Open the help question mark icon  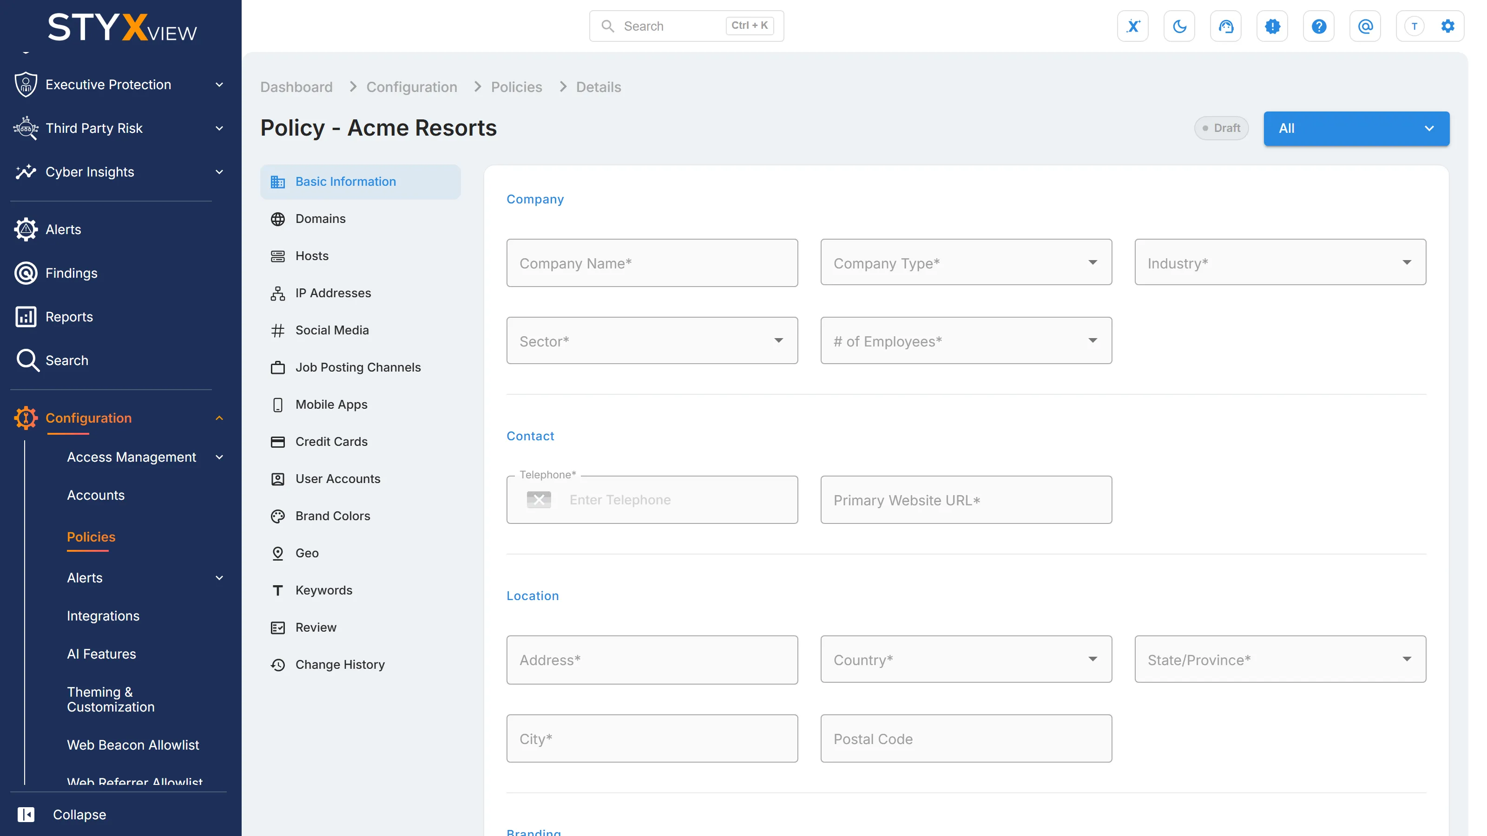tap(1318, 26)
